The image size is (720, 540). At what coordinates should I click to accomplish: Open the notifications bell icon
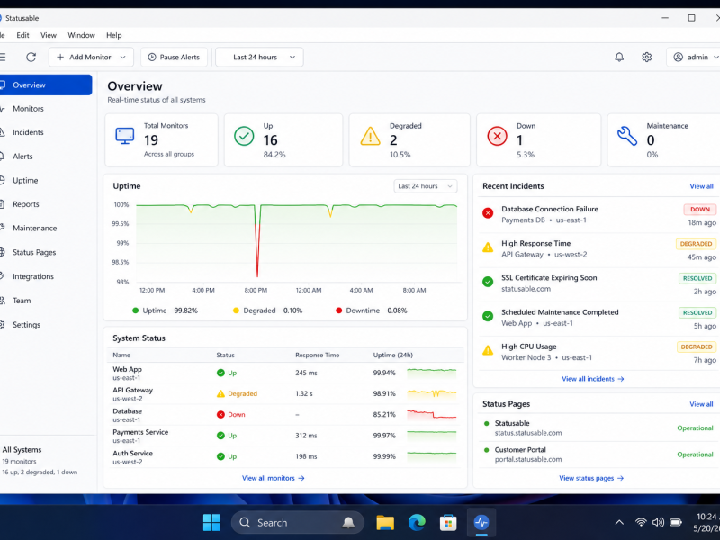(619, 57)
